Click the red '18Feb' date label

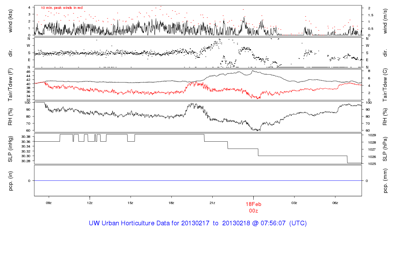tap(254, 204)
